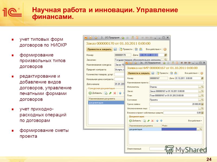This screenshot has height=162, width=217.
Task: Click the Номер field 000000170
Action: [123, 55]
